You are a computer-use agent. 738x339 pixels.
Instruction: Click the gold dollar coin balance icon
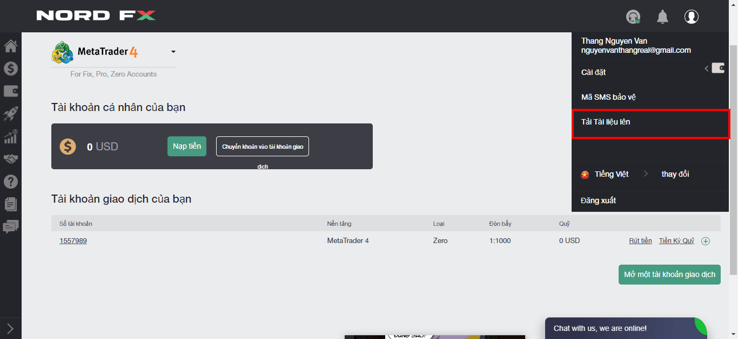(68, 147)
